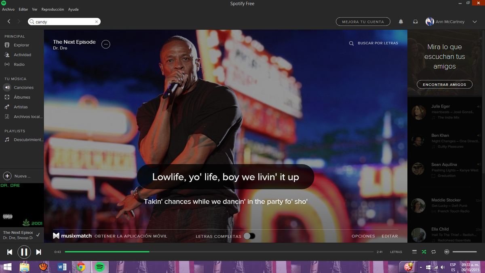Open Julia Eger friend activity entry
The image size is (485, 273).
click(x=446, y=112)
